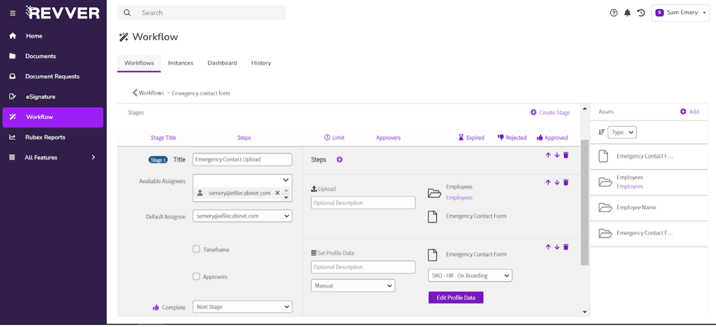Enable the Timeframe checkbox
Screen dimensions: 716x327
click(196, 249)
